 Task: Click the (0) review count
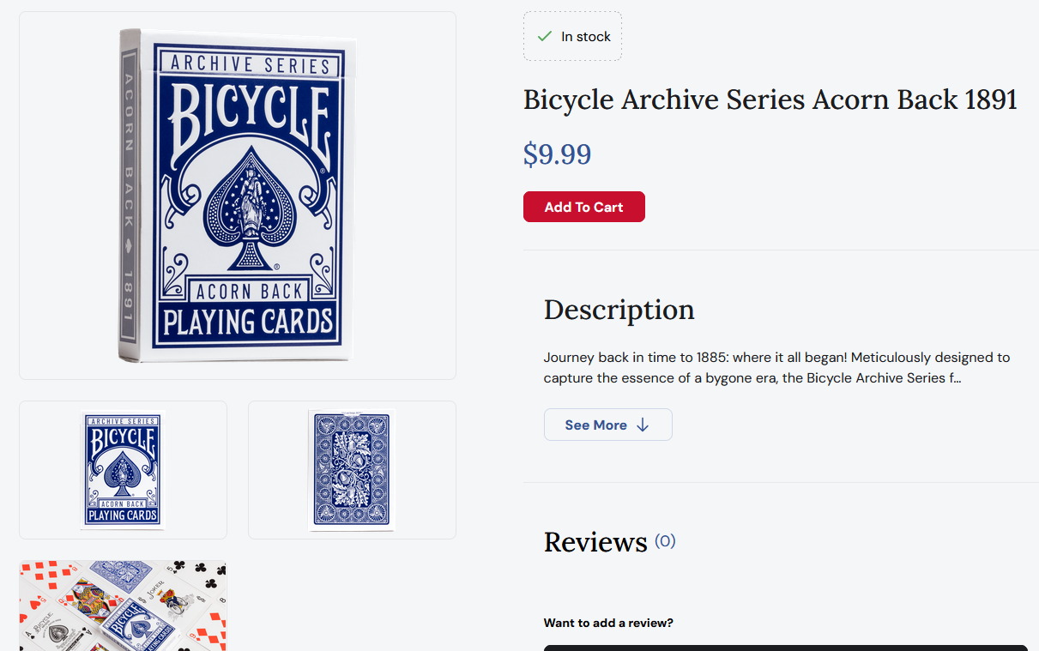click(665, 541)
